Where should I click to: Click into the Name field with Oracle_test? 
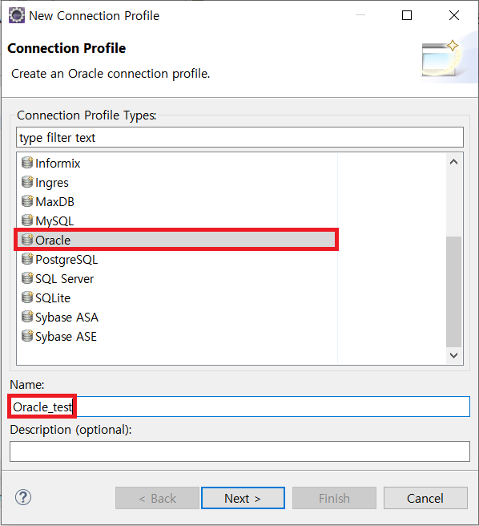240,407
